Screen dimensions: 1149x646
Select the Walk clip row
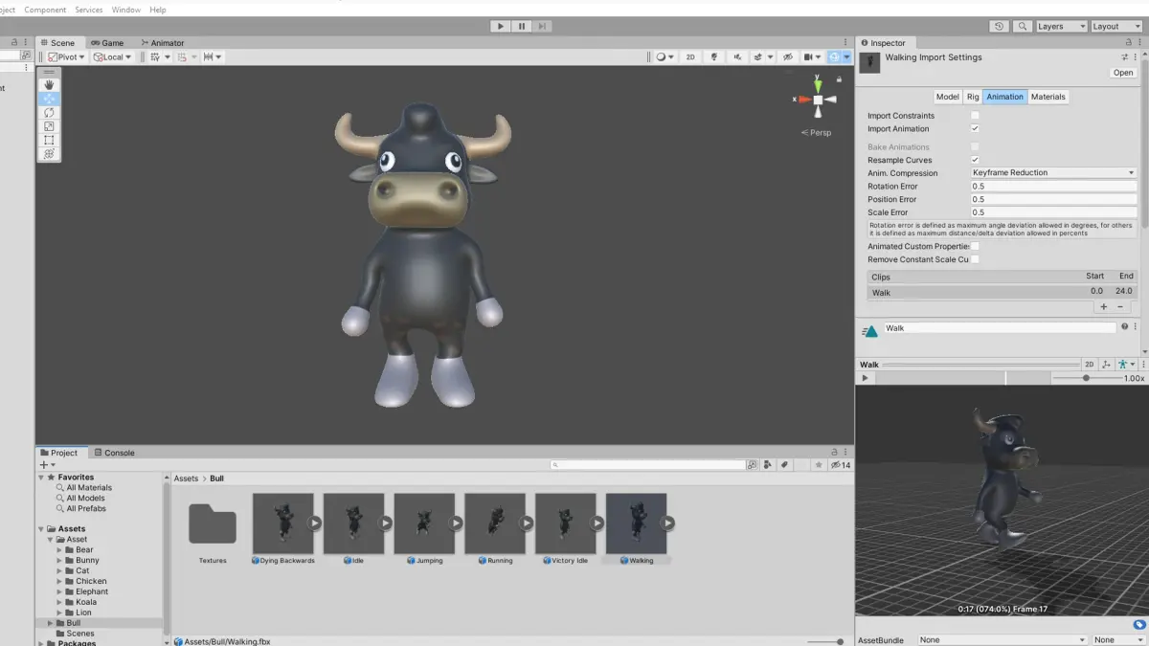(1002, 292)
